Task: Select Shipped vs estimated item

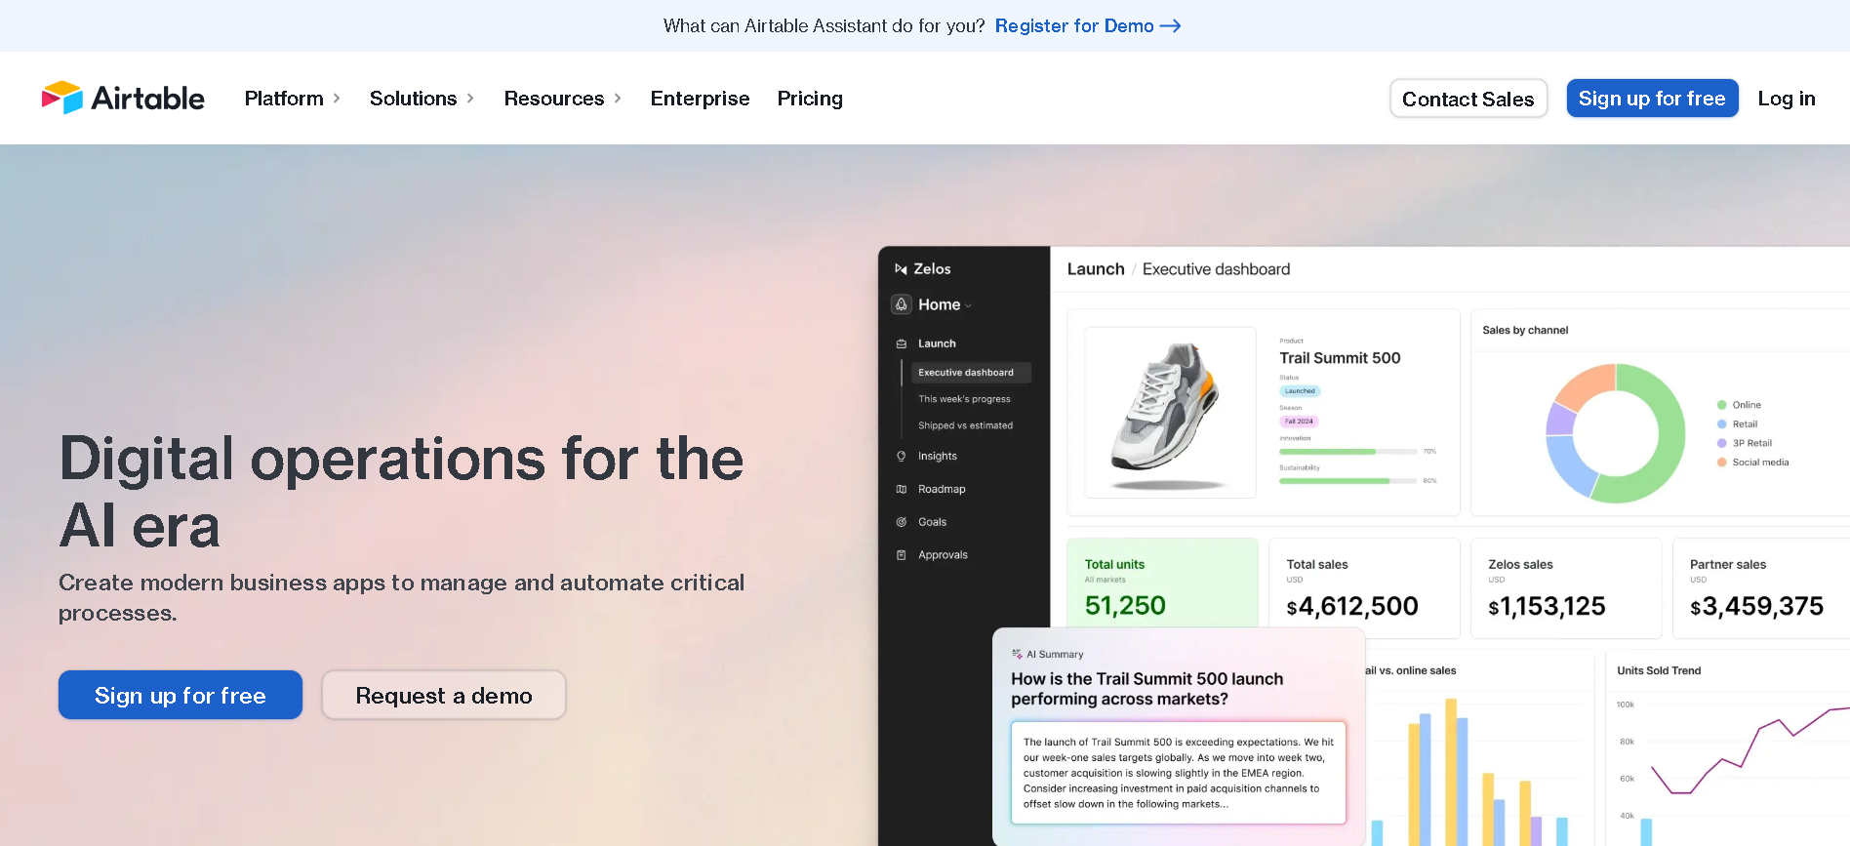Action: coord(965,425)
